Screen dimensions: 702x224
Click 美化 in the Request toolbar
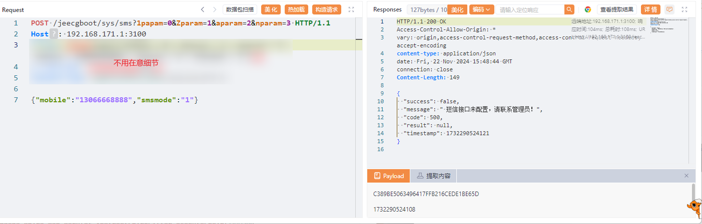click(271, 9)
